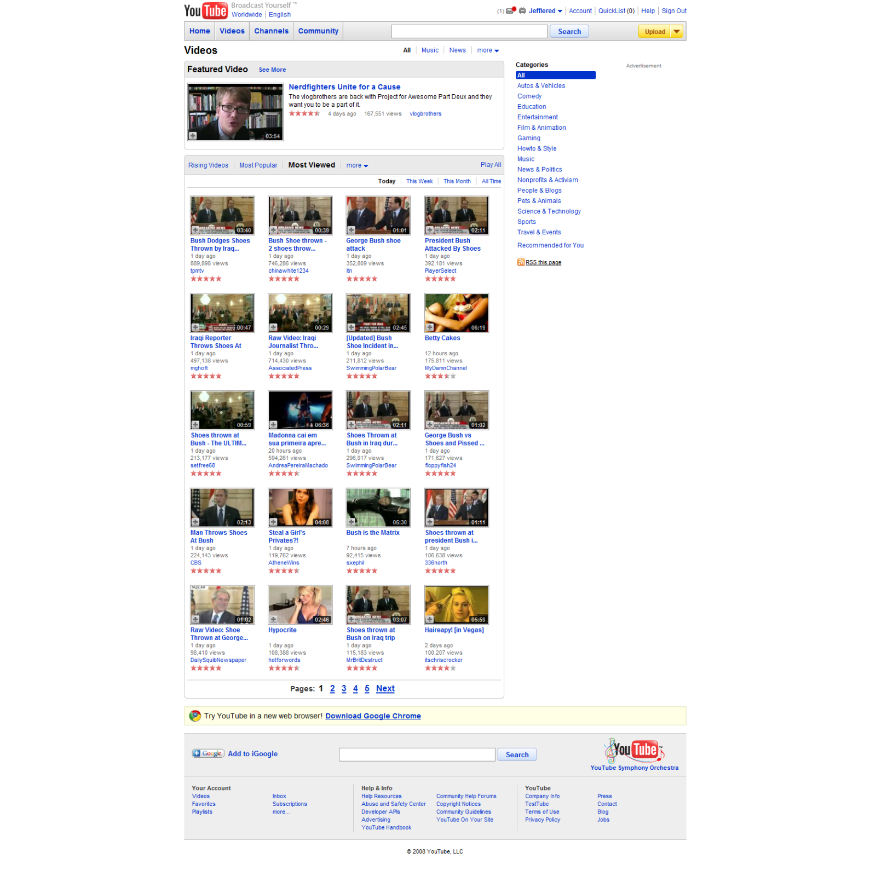Click See More next to Featured Video

point(272,70)
